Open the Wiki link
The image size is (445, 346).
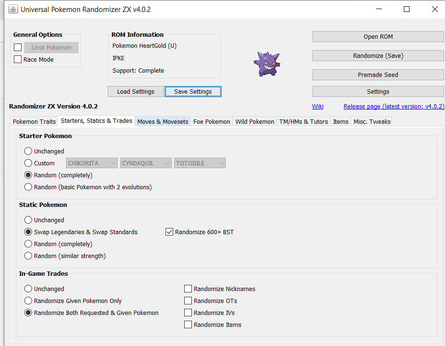click(x=318, y=106)
